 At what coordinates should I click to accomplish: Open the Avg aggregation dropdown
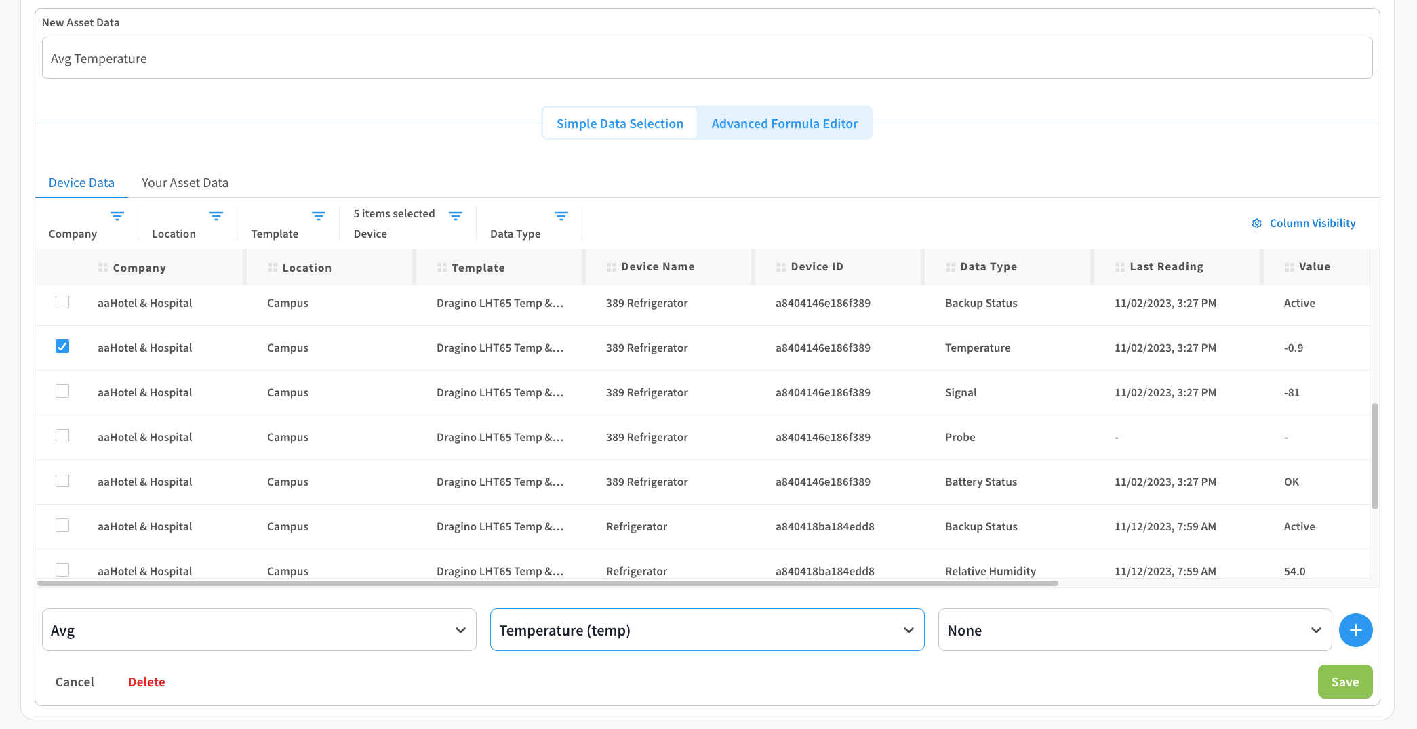259,630
